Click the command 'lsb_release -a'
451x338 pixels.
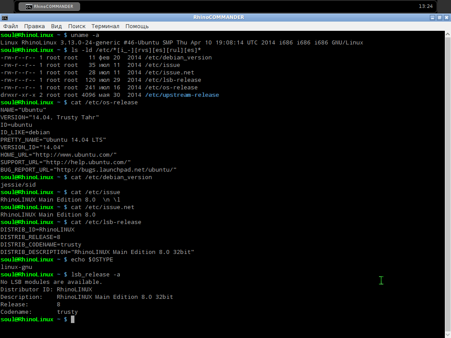coord(96,274)
